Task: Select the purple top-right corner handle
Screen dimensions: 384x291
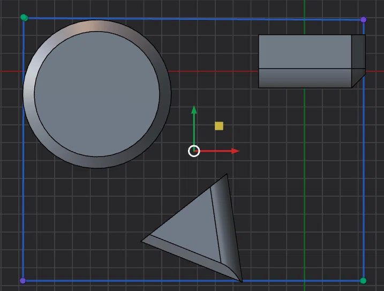Action: (x=364, y=20)
